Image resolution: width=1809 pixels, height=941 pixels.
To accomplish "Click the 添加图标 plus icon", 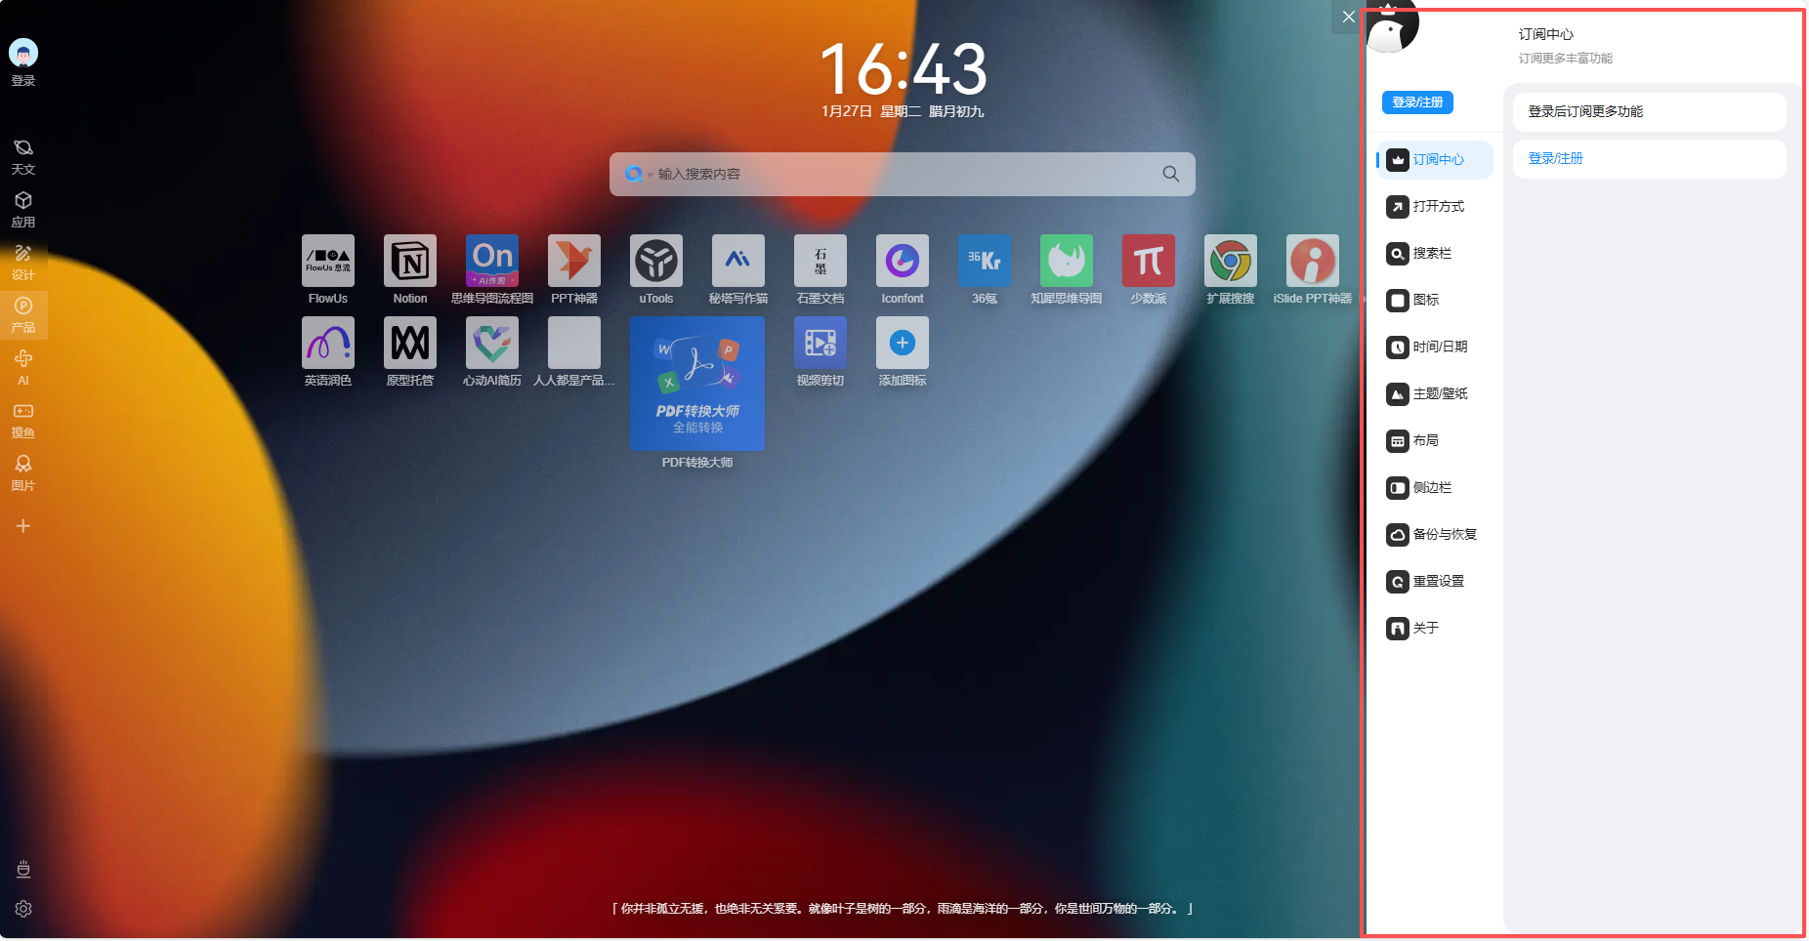I will point(902,343).
